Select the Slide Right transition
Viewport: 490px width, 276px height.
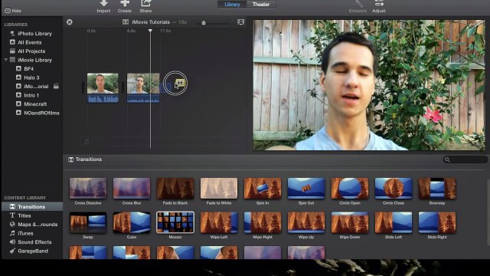tap(437, 222)
